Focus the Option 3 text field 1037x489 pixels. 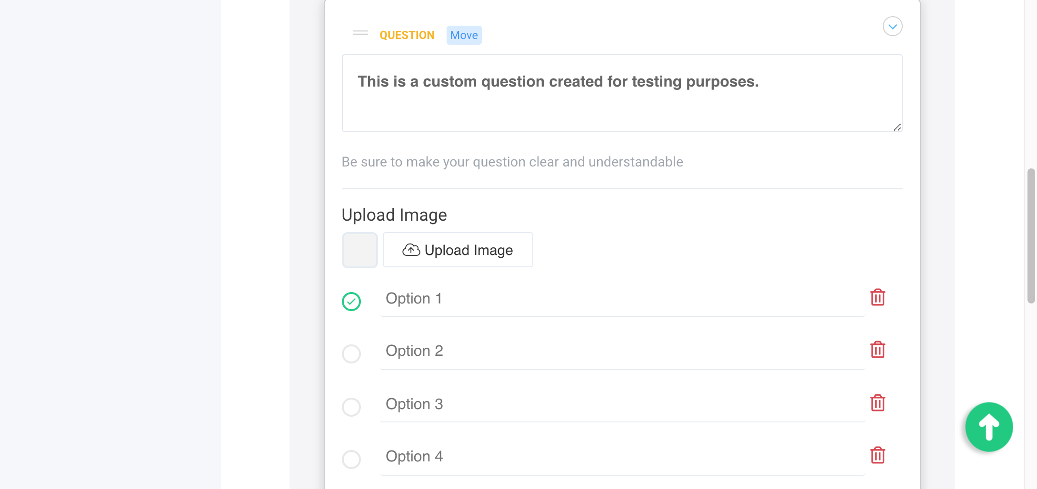(622, 404)
